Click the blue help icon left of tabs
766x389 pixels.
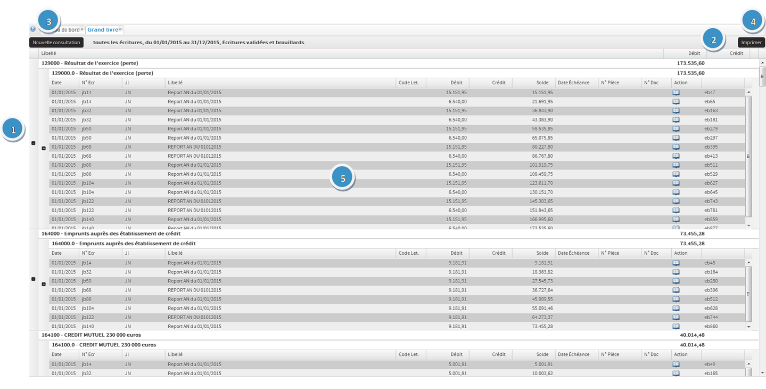pos(33,29)
